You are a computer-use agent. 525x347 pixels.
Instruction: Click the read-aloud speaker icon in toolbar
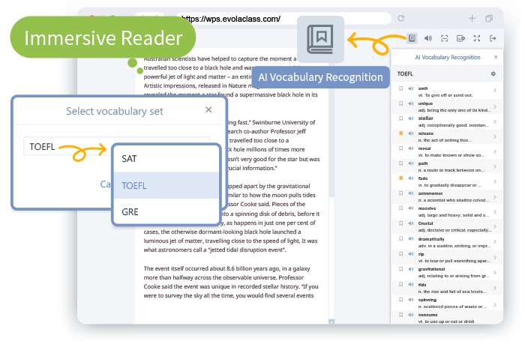click(428, 38)
